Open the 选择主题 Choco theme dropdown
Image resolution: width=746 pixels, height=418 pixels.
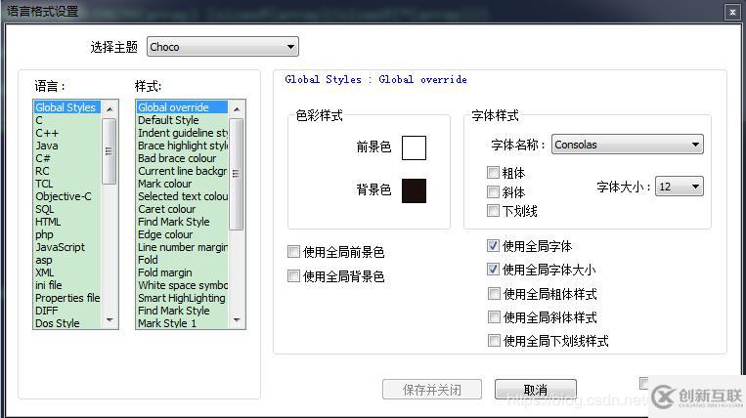(223, 47)
